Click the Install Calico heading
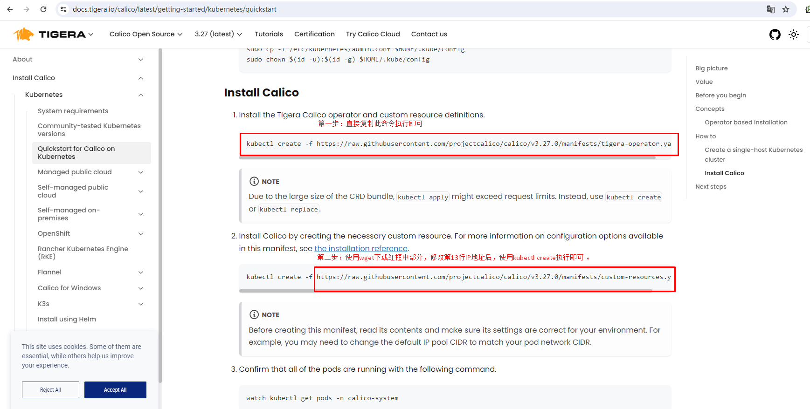Screen dimensions: 810x409 click(261, 92)
